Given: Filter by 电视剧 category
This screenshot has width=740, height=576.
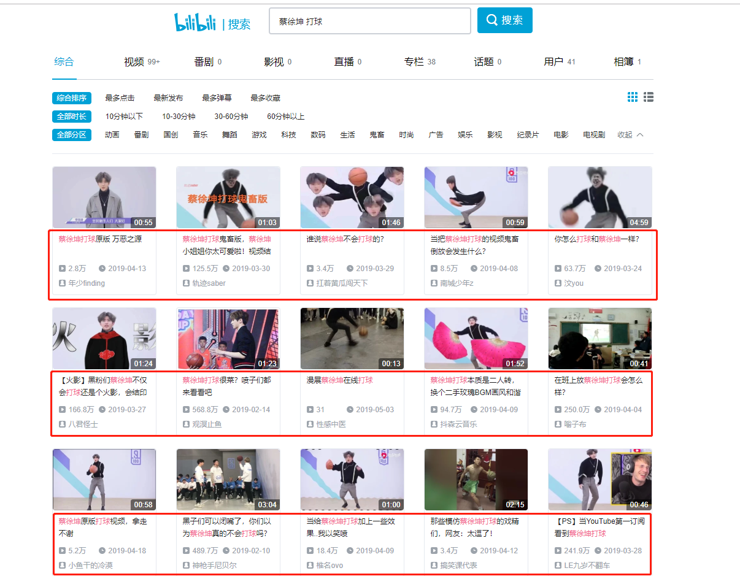Looking at the screenshot, I should click(594, 135).
